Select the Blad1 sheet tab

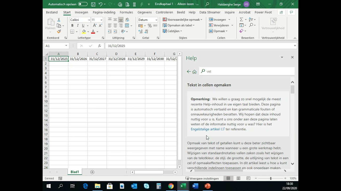point(75,172)
